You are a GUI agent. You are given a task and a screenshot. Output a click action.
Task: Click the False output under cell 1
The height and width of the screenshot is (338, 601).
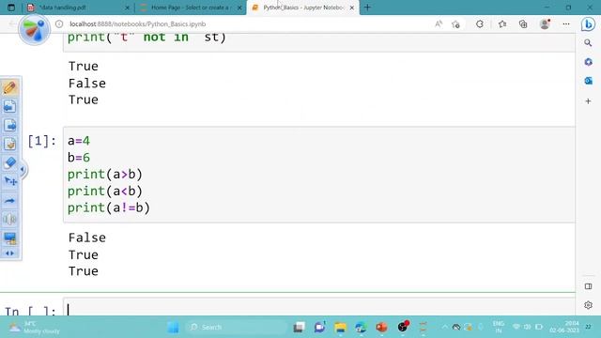pos(87,238)
